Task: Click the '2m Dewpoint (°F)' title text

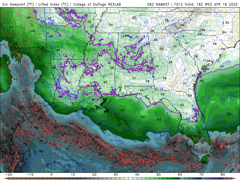Action: coord(18,4)
